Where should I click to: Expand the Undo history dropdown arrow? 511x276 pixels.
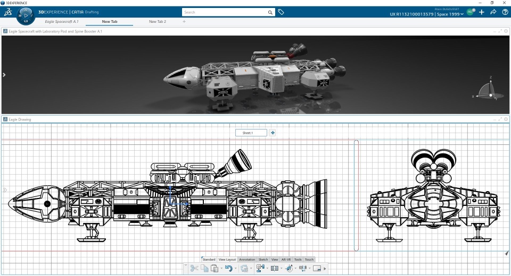coord(235,269)
